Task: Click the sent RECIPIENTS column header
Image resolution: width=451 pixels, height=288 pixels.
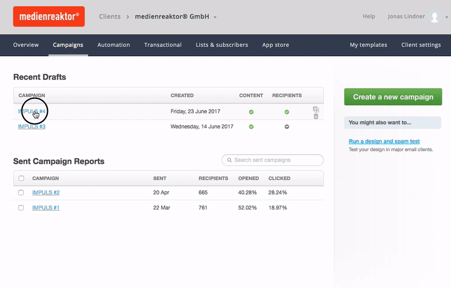Action: [x=213, y=178]
